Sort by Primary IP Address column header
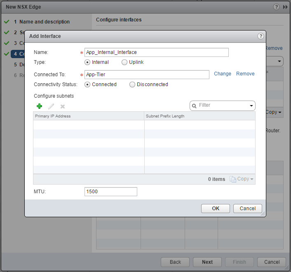Screen dimensions: 291x272 point(89,116)
